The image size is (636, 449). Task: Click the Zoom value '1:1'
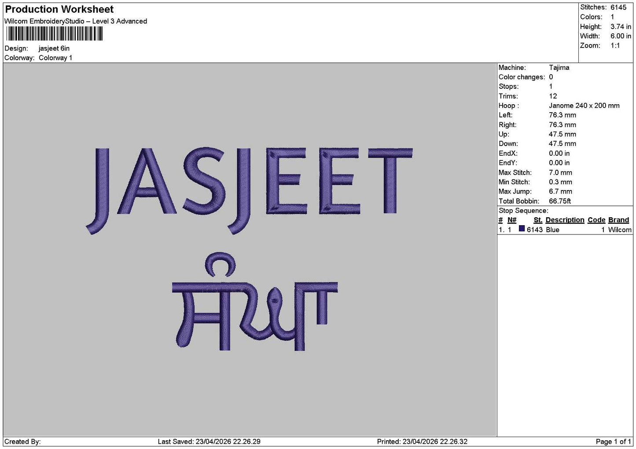pyautogui.click(x=615, y=45)
